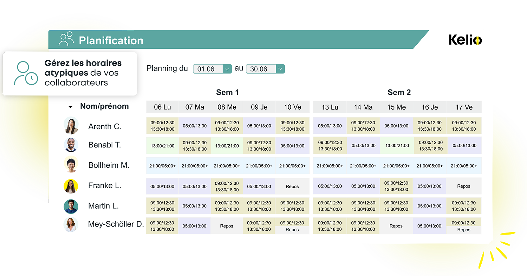Select the 15 Me column header
This screenshot has height=276, width=527.
click(396, 107)
